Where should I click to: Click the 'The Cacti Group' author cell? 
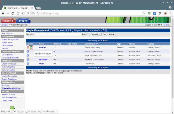pos(154,56)
